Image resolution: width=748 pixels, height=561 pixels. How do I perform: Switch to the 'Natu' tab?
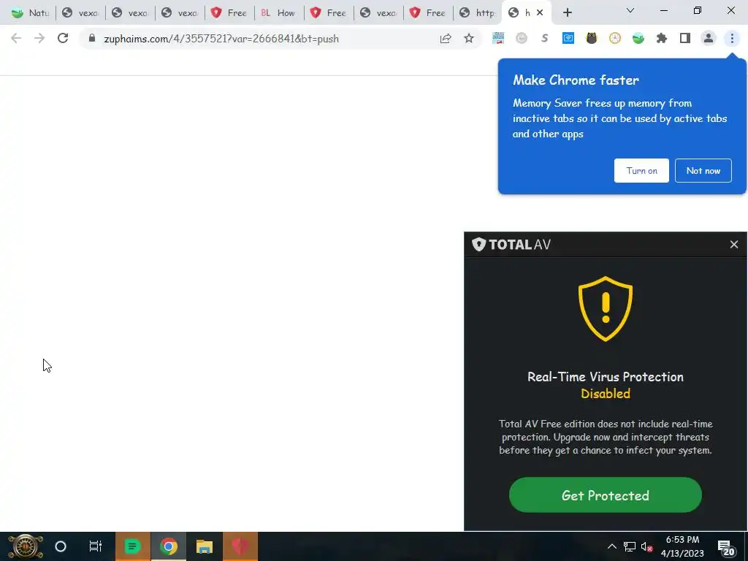(x=30, y=13)
